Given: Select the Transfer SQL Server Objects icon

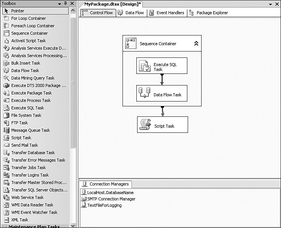Looking at the screenshot, I should (x=6, y=190).
